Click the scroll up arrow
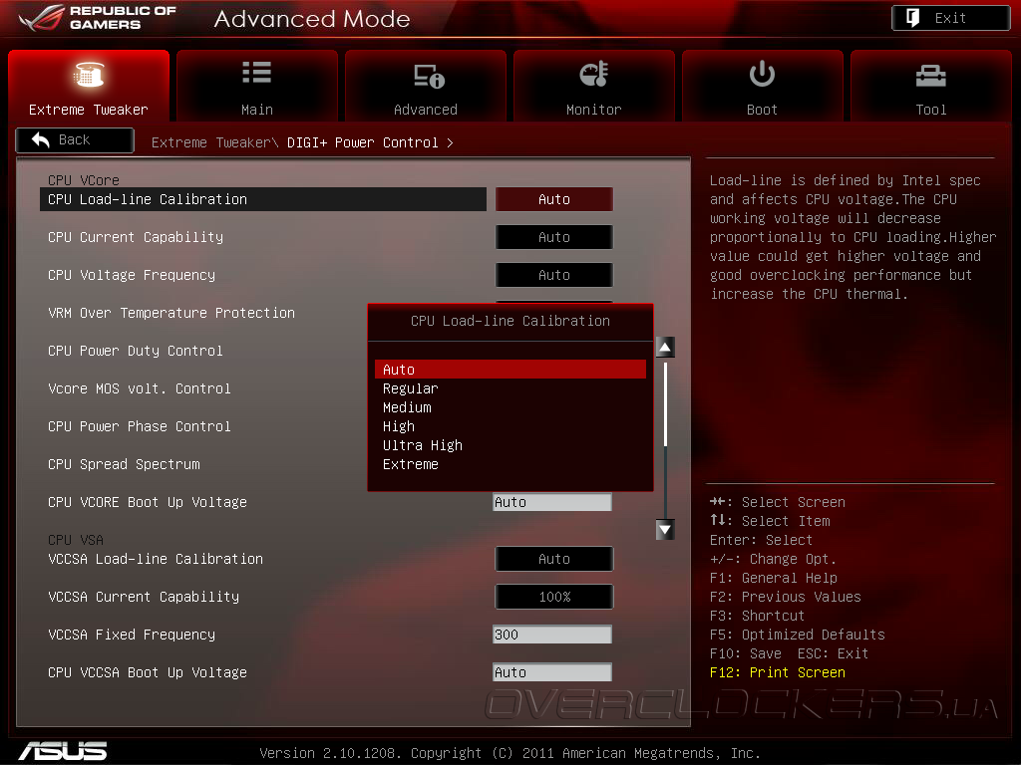Screen dimensions: 1021x765 pos(665,348)
